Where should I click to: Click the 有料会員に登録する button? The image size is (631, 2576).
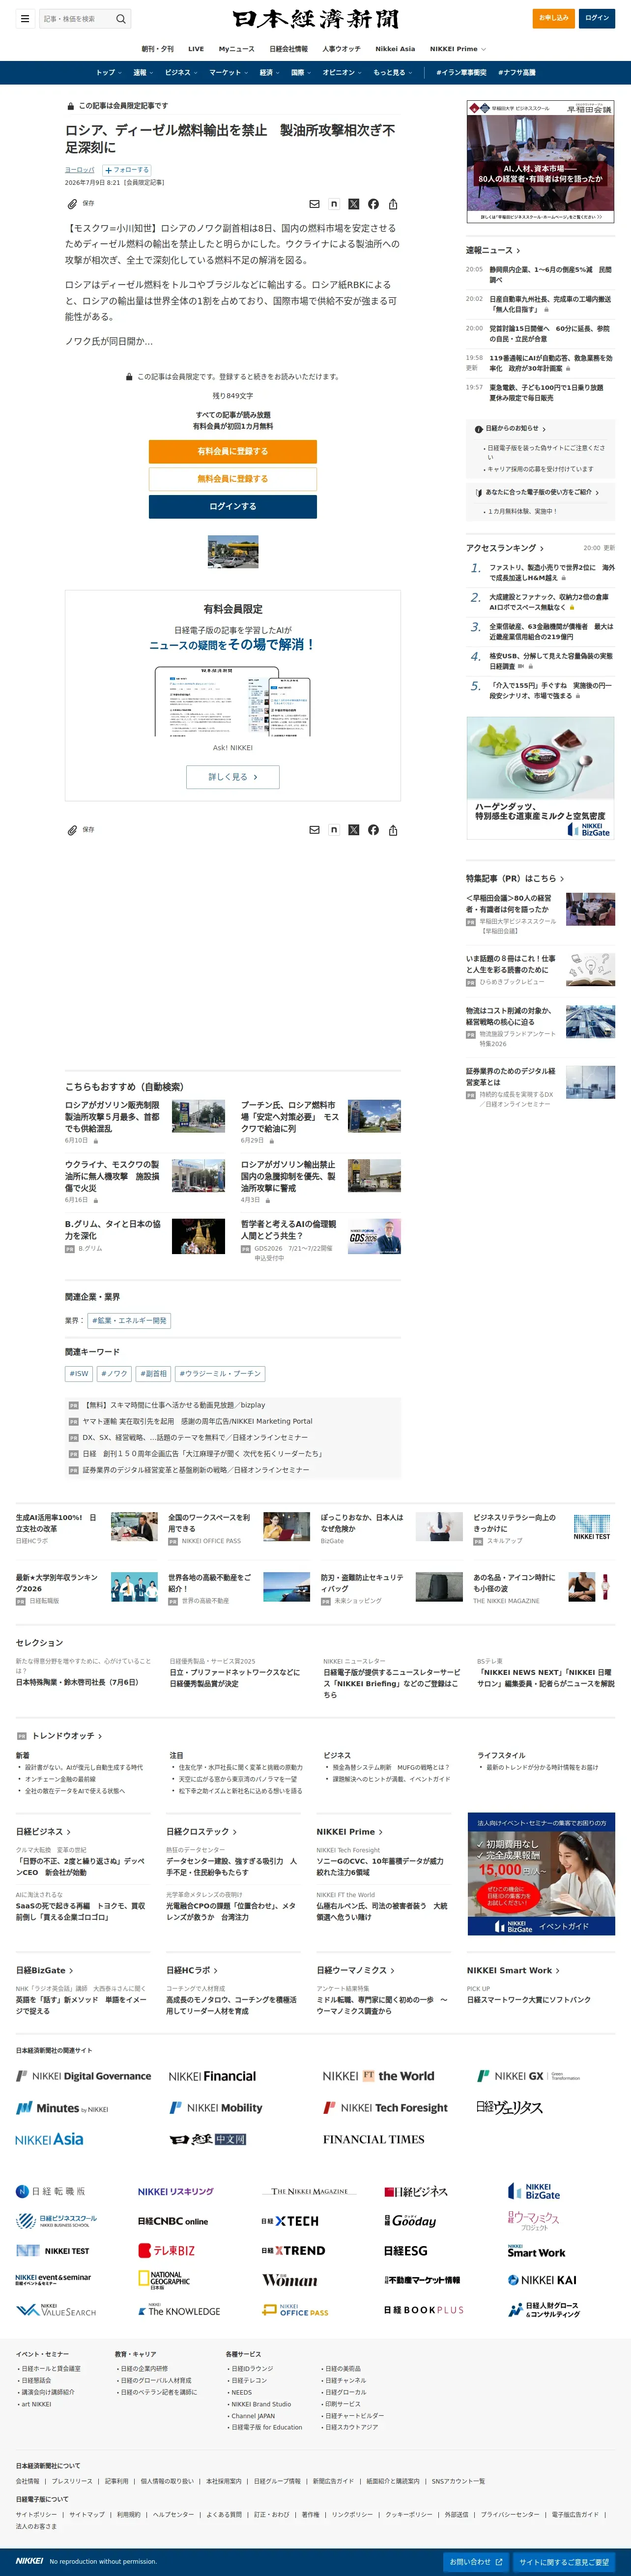point(233,451)
